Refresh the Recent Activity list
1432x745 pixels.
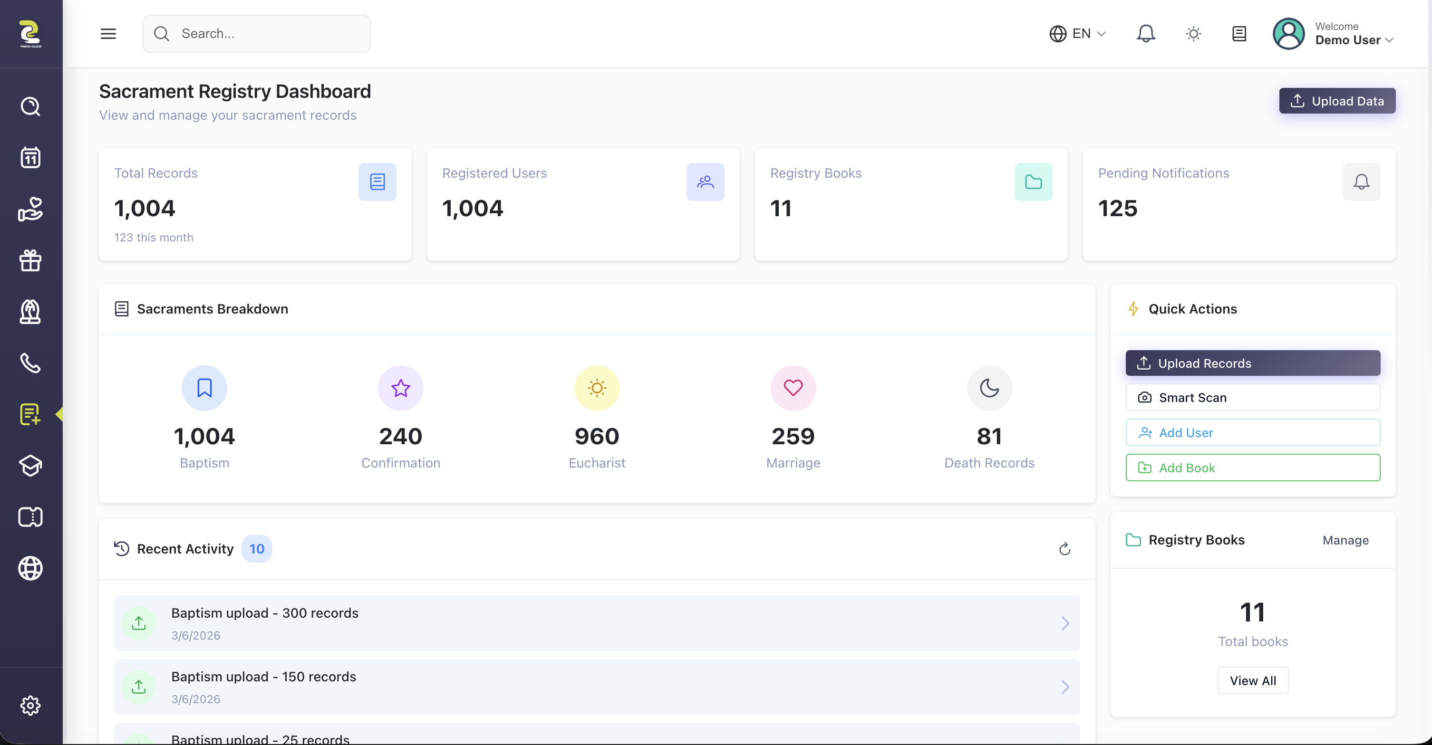1064,549
